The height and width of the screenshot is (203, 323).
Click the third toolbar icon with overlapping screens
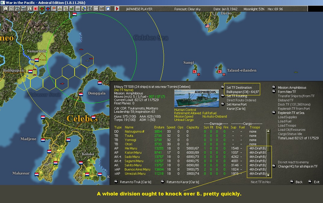tap(18, 9)
